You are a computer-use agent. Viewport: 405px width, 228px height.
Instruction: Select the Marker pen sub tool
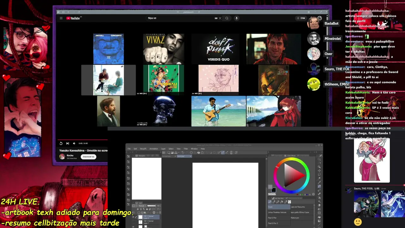tap(302, 218)
